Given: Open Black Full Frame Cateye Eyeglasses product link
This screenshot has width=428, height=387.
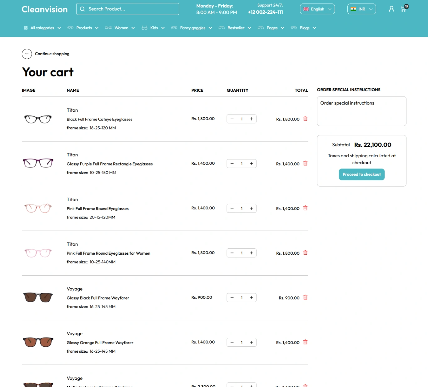Looking at the screenshot, I should [x=99, y=119].
